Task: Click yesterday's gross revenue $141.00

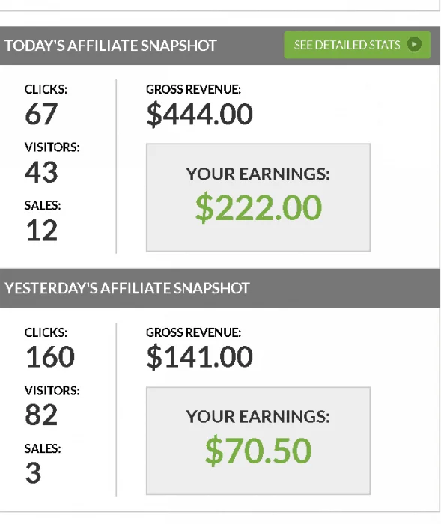Action: 200,357
